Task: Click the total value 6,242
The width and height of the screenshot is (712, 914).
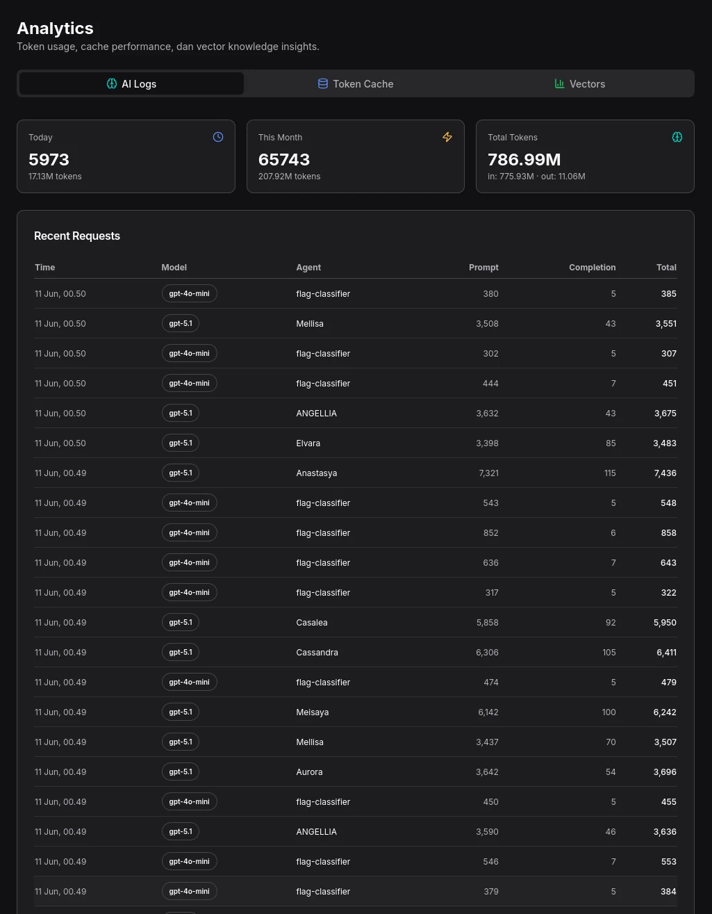Action: pyautogui.click(x=665, y=712)
